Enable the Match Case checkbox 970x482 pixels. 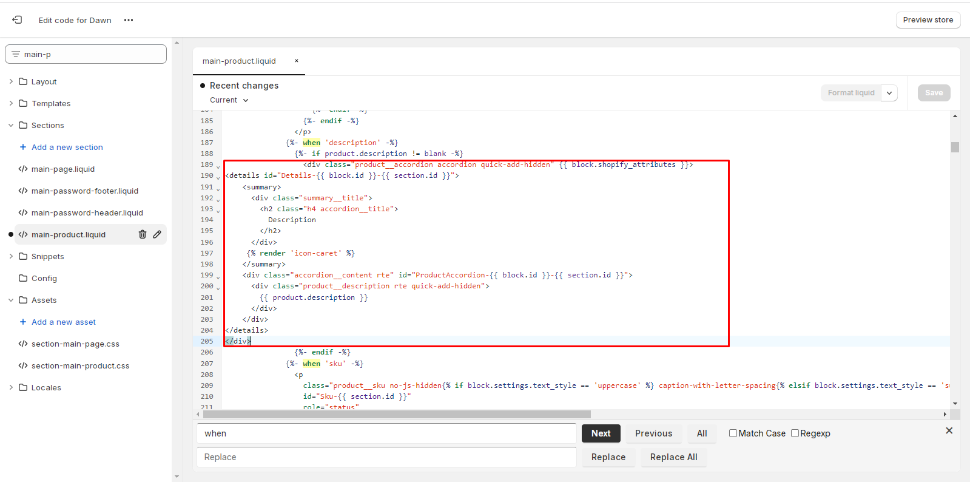click(x=733, y=433)
